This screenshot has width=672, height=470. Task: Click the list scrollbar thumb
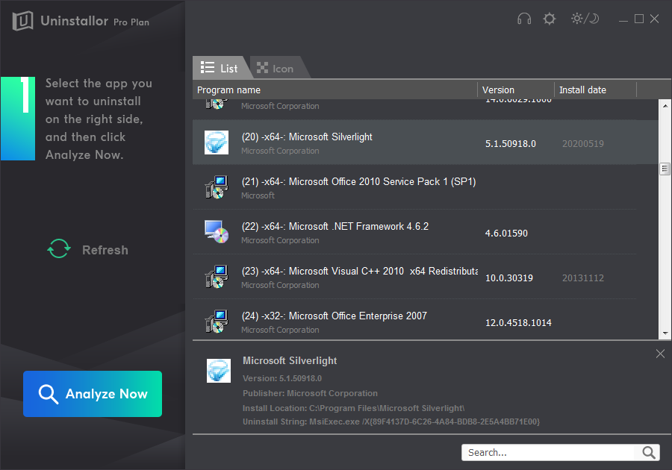coord(665,169)
